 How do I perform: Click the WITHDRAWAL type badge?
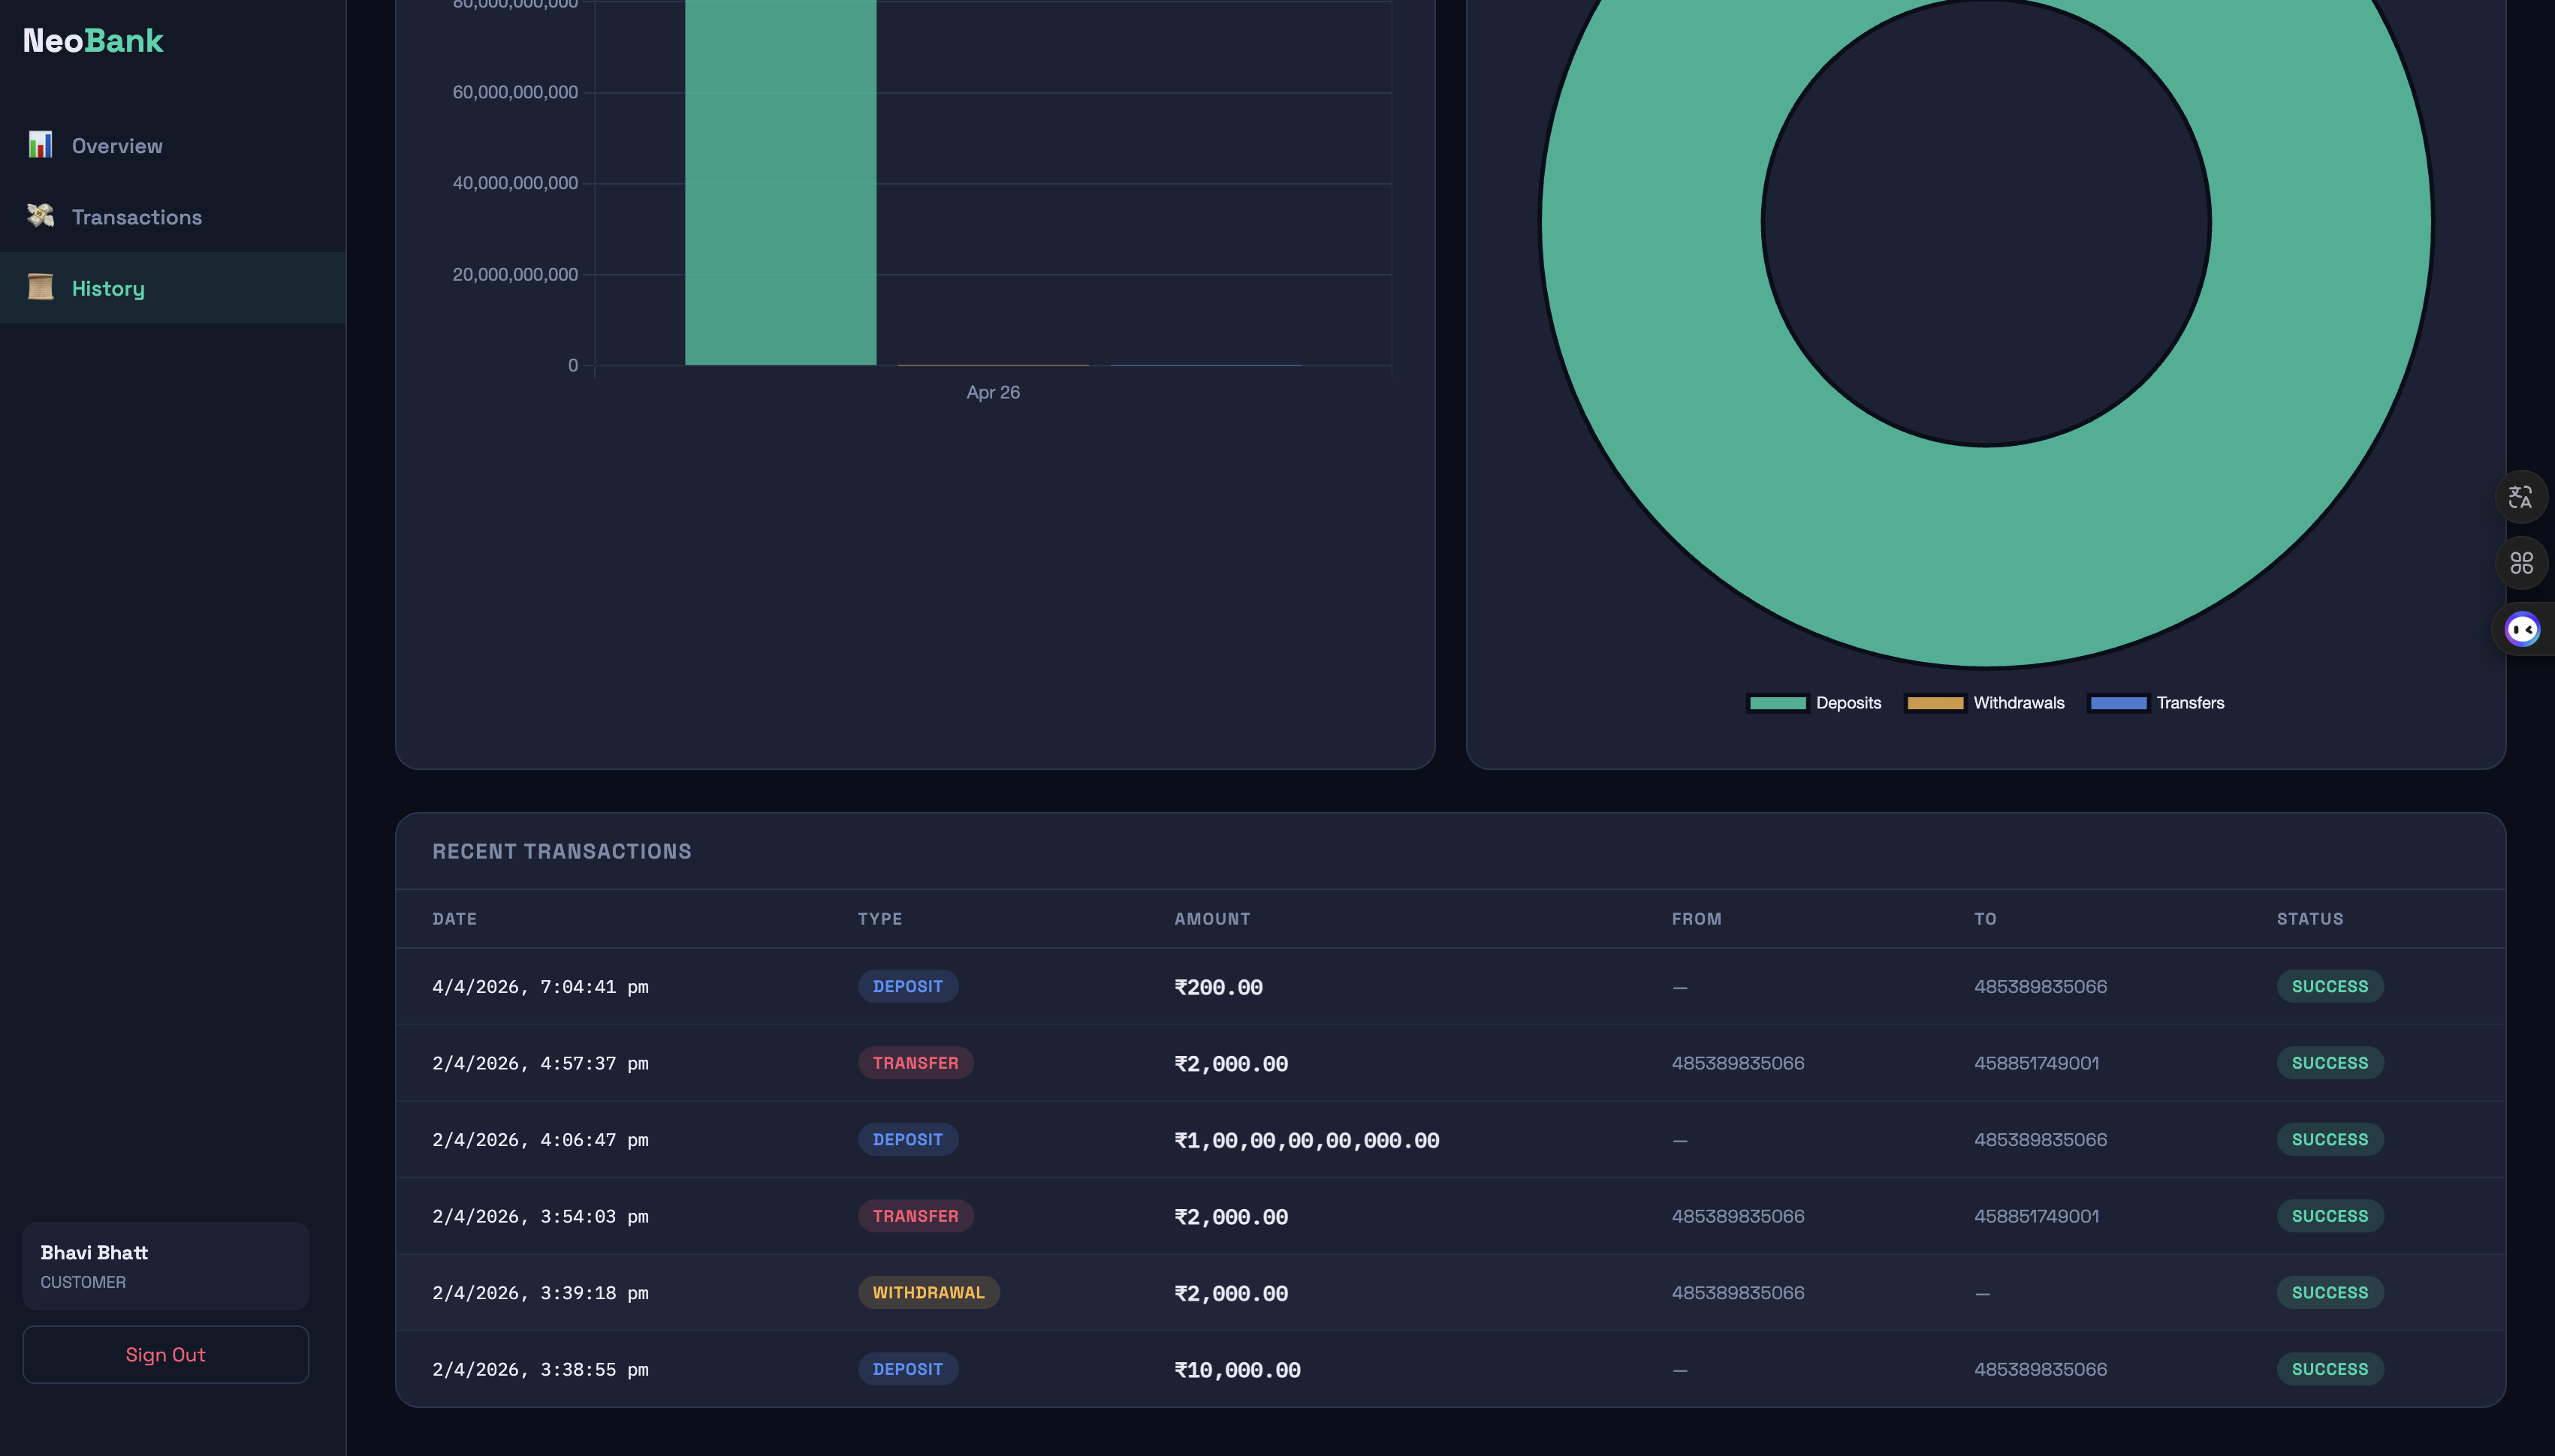pos(928,1292)
